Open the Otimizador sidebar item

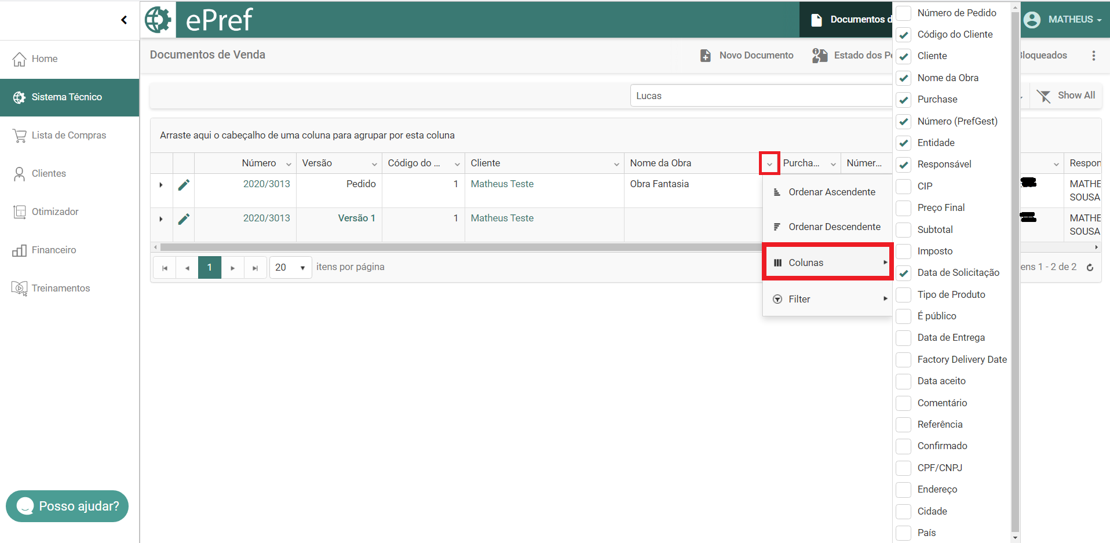55,212
